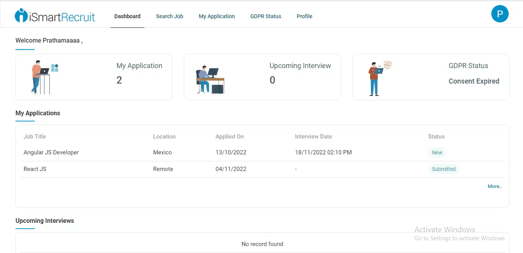Image resolution: width=523 pixels, height=253 pixels.
Task: Click the New status badge
Action: tap(437, 152)
